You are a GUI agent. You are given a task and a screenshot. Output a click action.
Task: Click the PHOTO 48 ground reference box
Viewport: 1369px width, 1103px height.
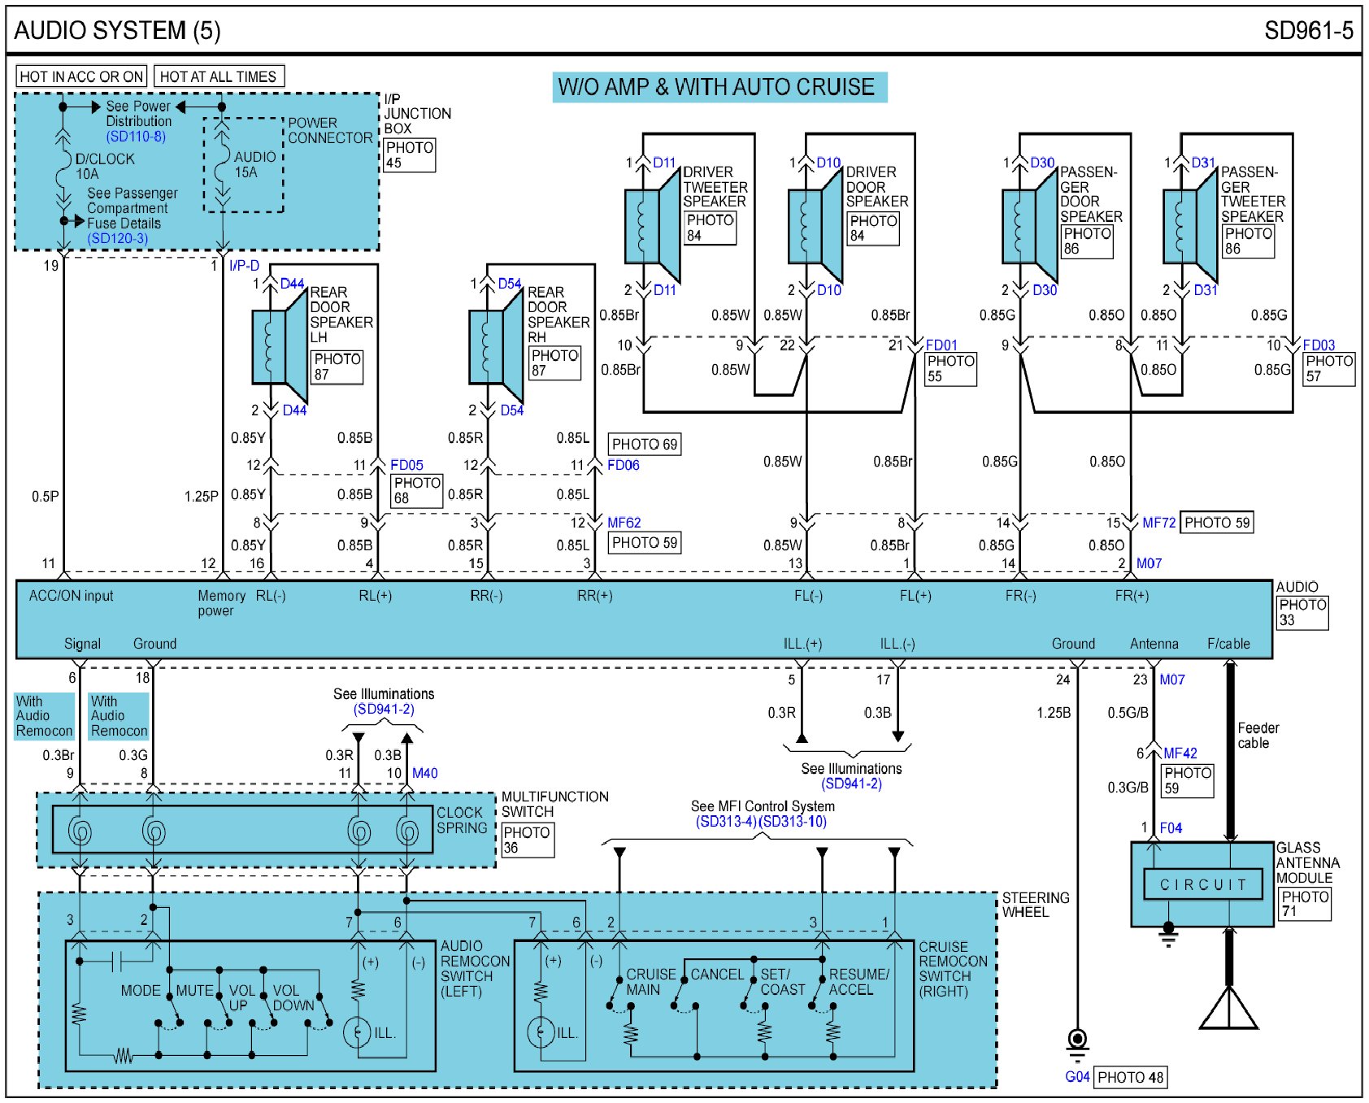[x=1131, y=1078]
